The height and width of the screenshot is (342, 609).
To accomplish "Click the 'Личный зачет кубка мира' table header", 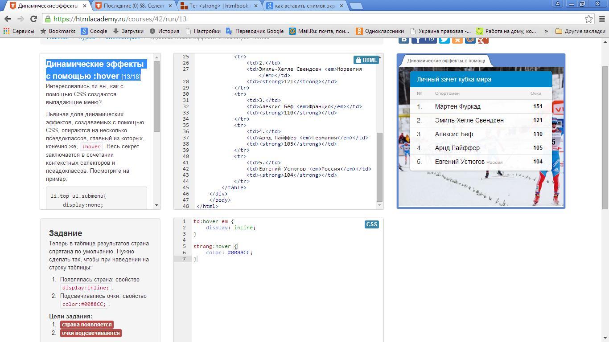I will point(481,79).
